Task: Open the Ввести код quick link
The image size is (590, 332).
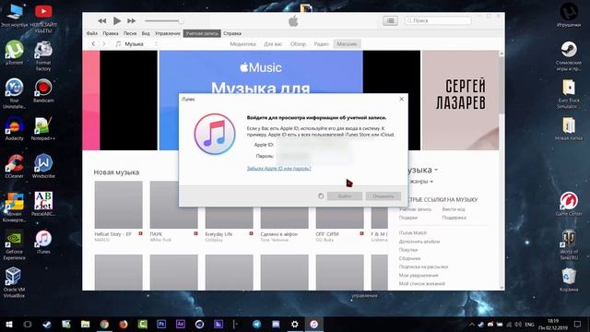Action: click(454, 209)
